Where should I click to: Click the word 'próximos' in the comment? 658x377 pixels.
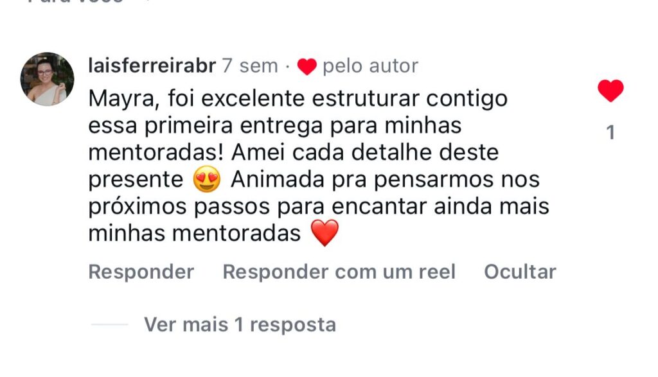pyautogui.click(x=133, y=207)
